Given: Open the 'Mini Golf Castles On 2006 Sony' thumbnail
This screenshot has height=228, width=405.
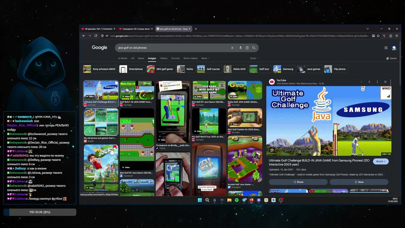Looking at the screenshot, I should tap(245, 118).
